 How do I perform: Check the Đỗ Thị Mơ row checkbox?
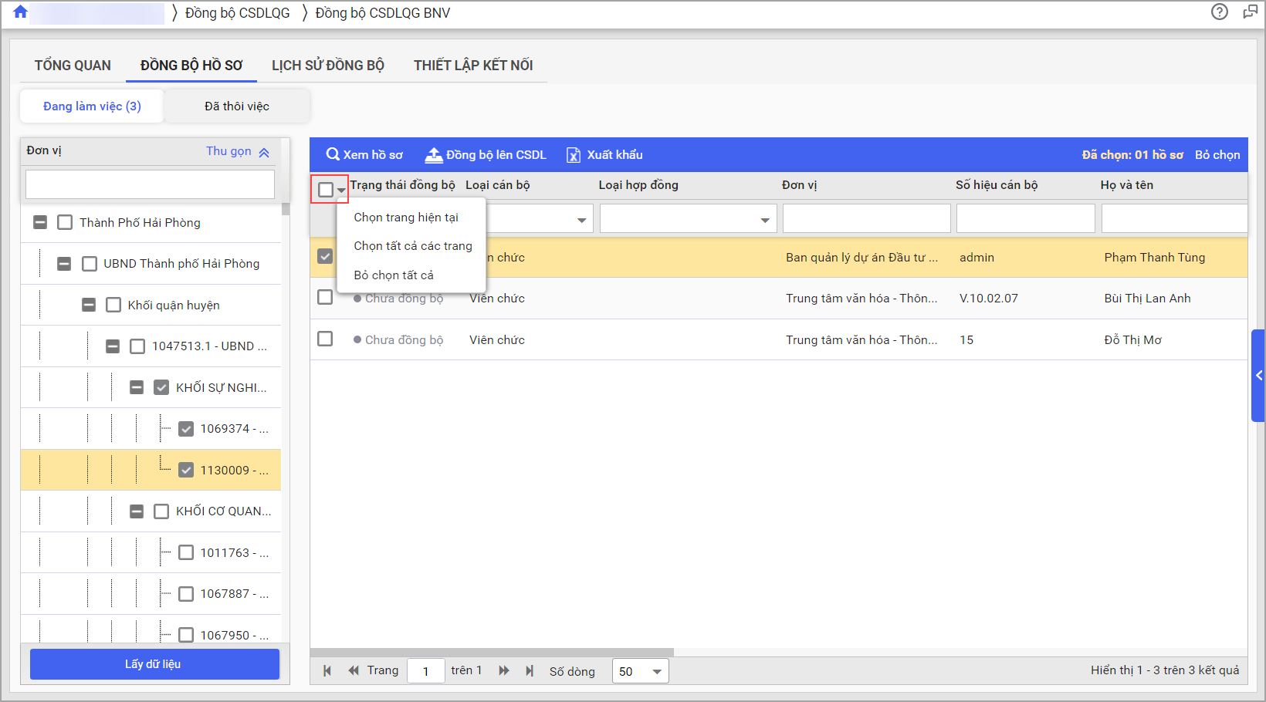[x=325, y=339]
